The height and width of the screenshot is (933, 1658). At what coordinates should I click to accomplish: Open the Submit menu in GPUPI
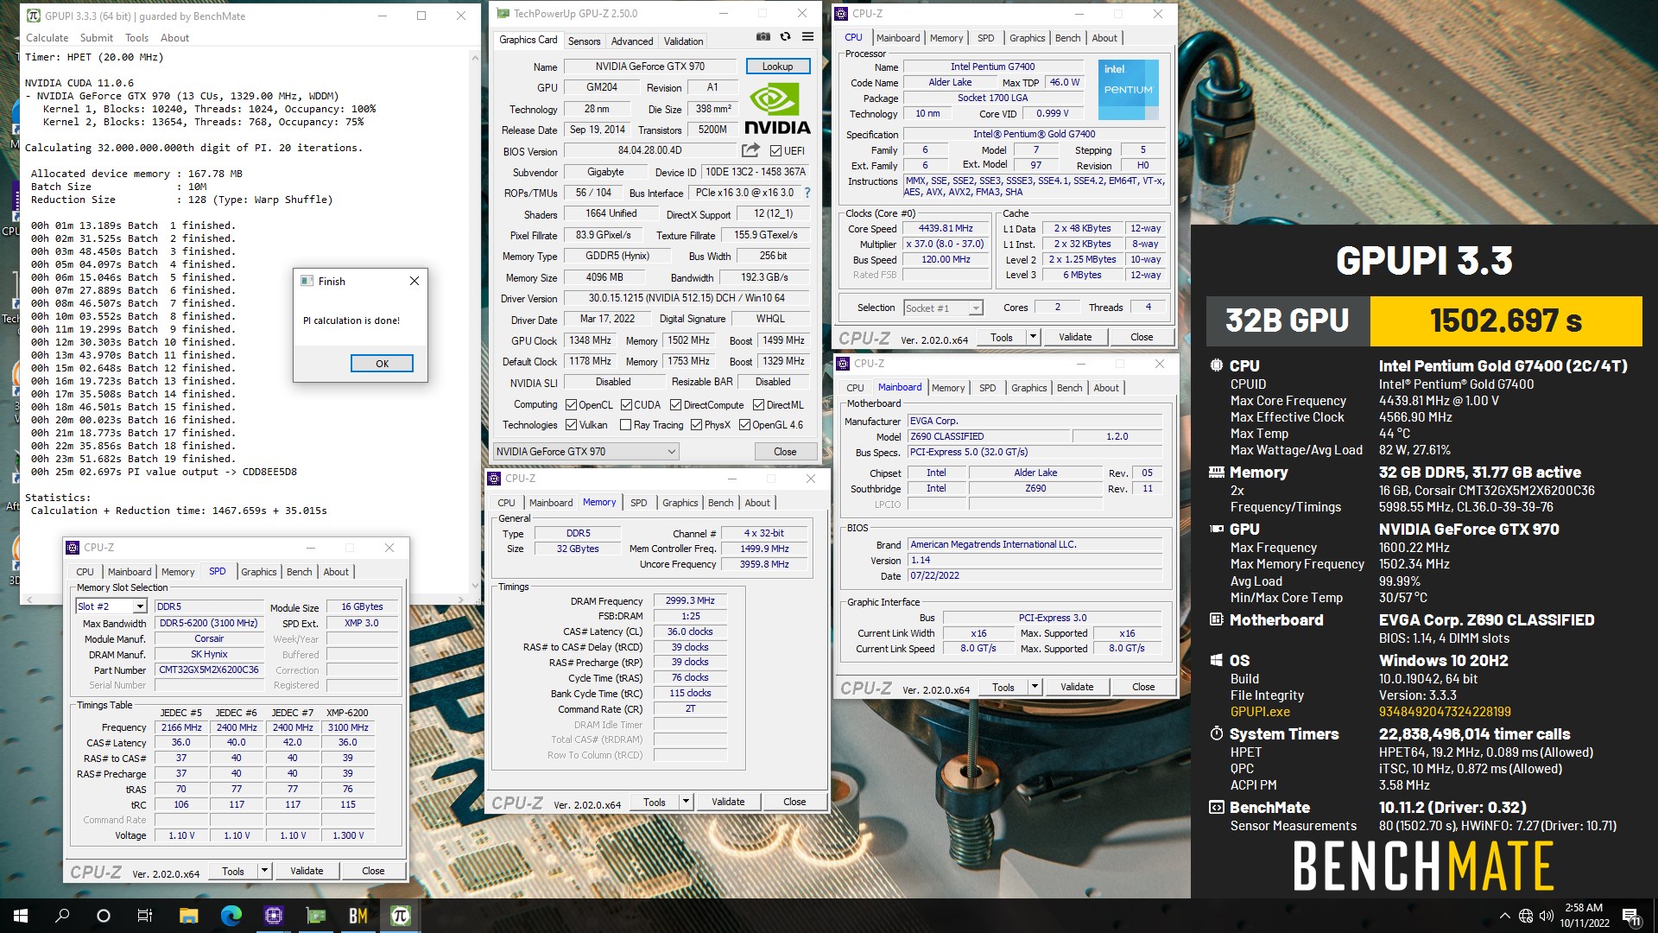pyautogui.click(x=97, y=38)
